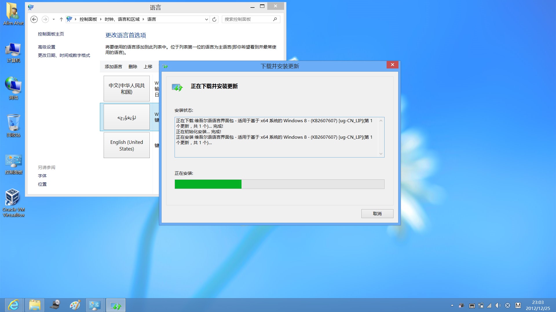This screenshot has height=312, width=556.
Task: Click 上移 toolbar command
Action: (148, 67)
